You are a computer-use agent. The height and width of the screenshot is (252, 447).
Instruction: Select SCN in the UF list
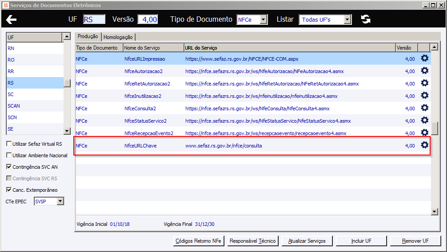35,117
